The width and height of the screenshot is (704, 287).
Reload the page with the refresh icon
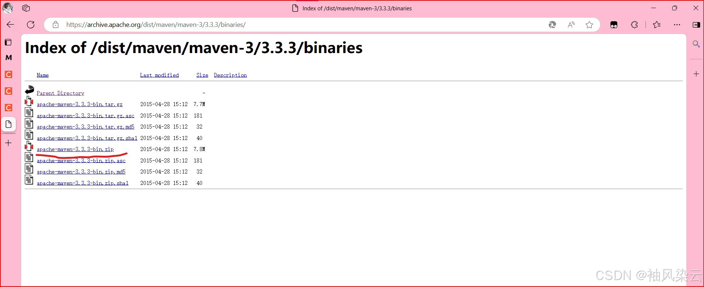(31, 25)
